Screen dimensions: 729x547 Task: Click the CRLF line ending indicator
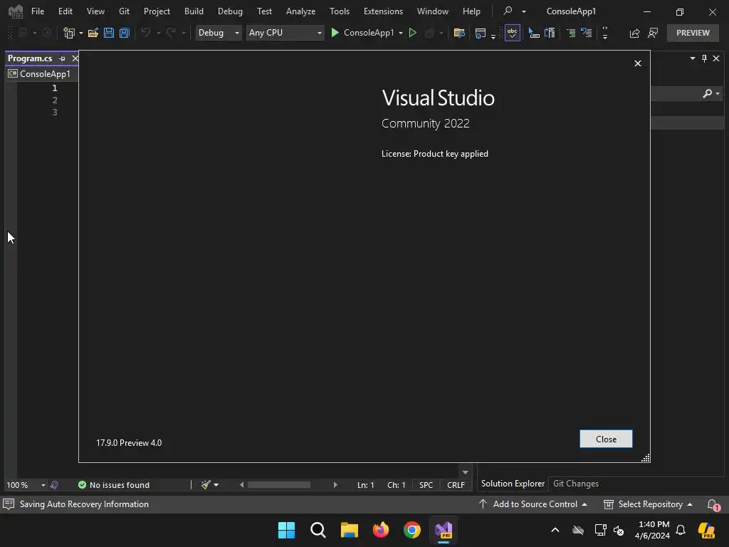tap(456, 484)
